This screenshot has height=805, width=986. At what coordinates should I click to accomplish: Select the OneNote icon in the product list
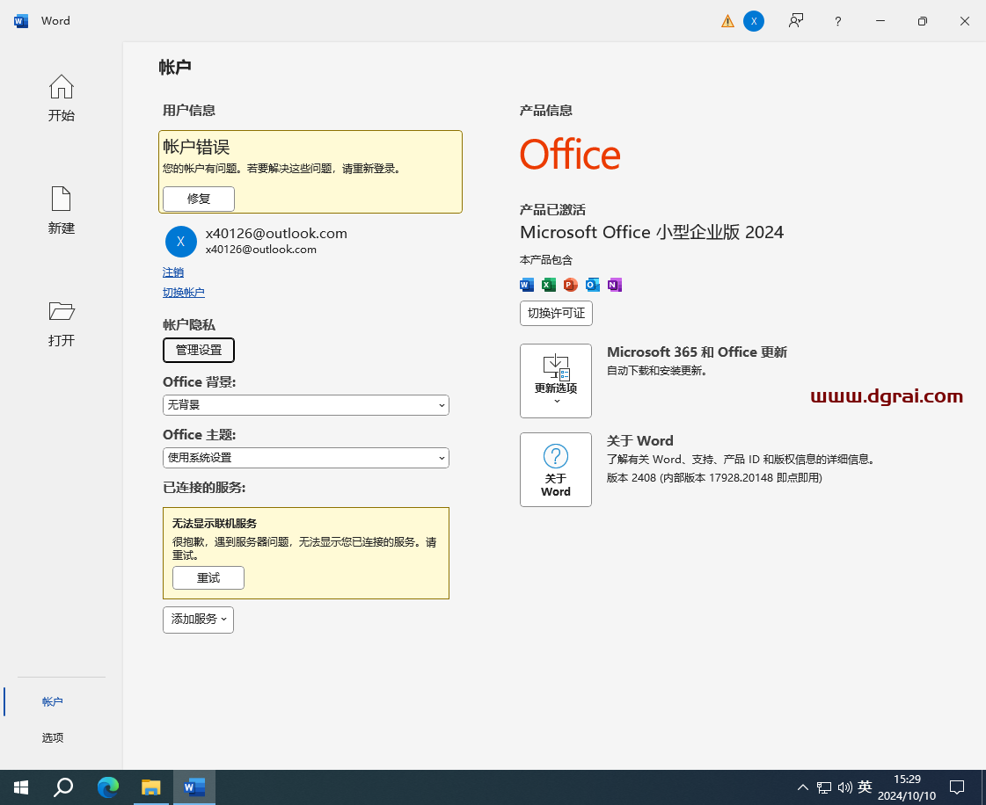[x=614, y=285]
